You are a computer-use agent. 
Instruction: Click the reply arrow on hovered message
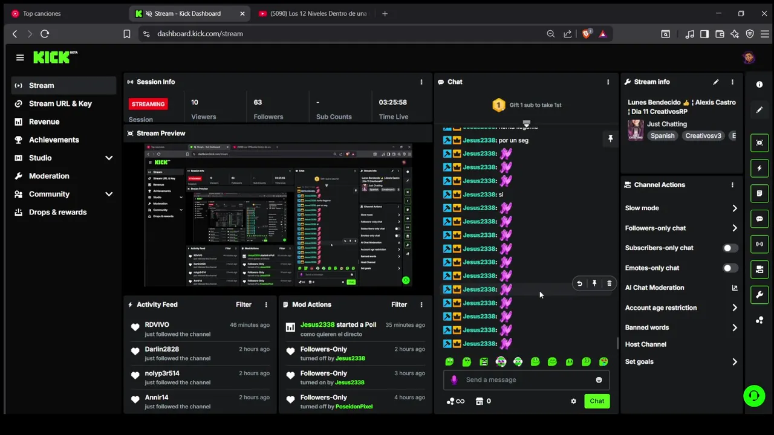[x=579, y=283]
